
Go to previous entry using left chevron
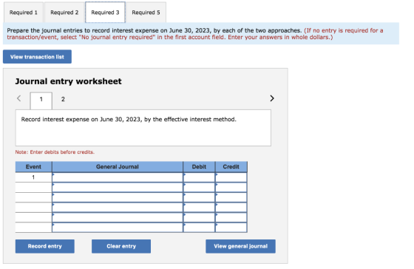18,98
